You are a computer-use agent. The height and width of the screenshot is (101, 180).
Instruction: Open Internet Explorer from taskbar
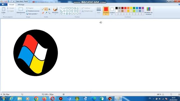(x=12, y=98)
